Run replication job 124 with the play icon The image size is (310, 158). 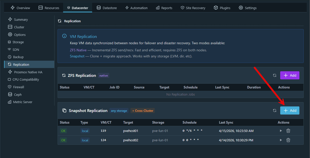click(281, 140)
